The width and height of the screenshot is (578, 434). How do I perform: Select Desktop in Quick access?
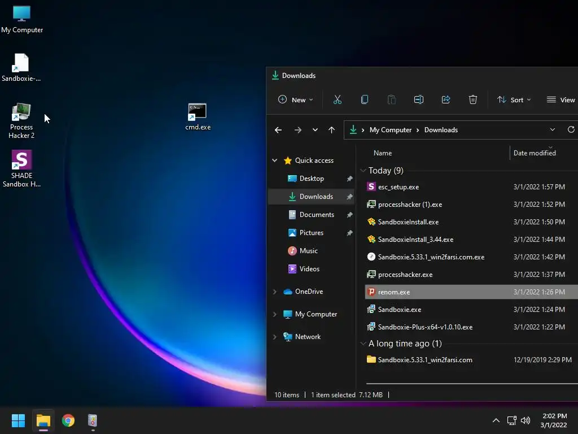tap(312, 178)
